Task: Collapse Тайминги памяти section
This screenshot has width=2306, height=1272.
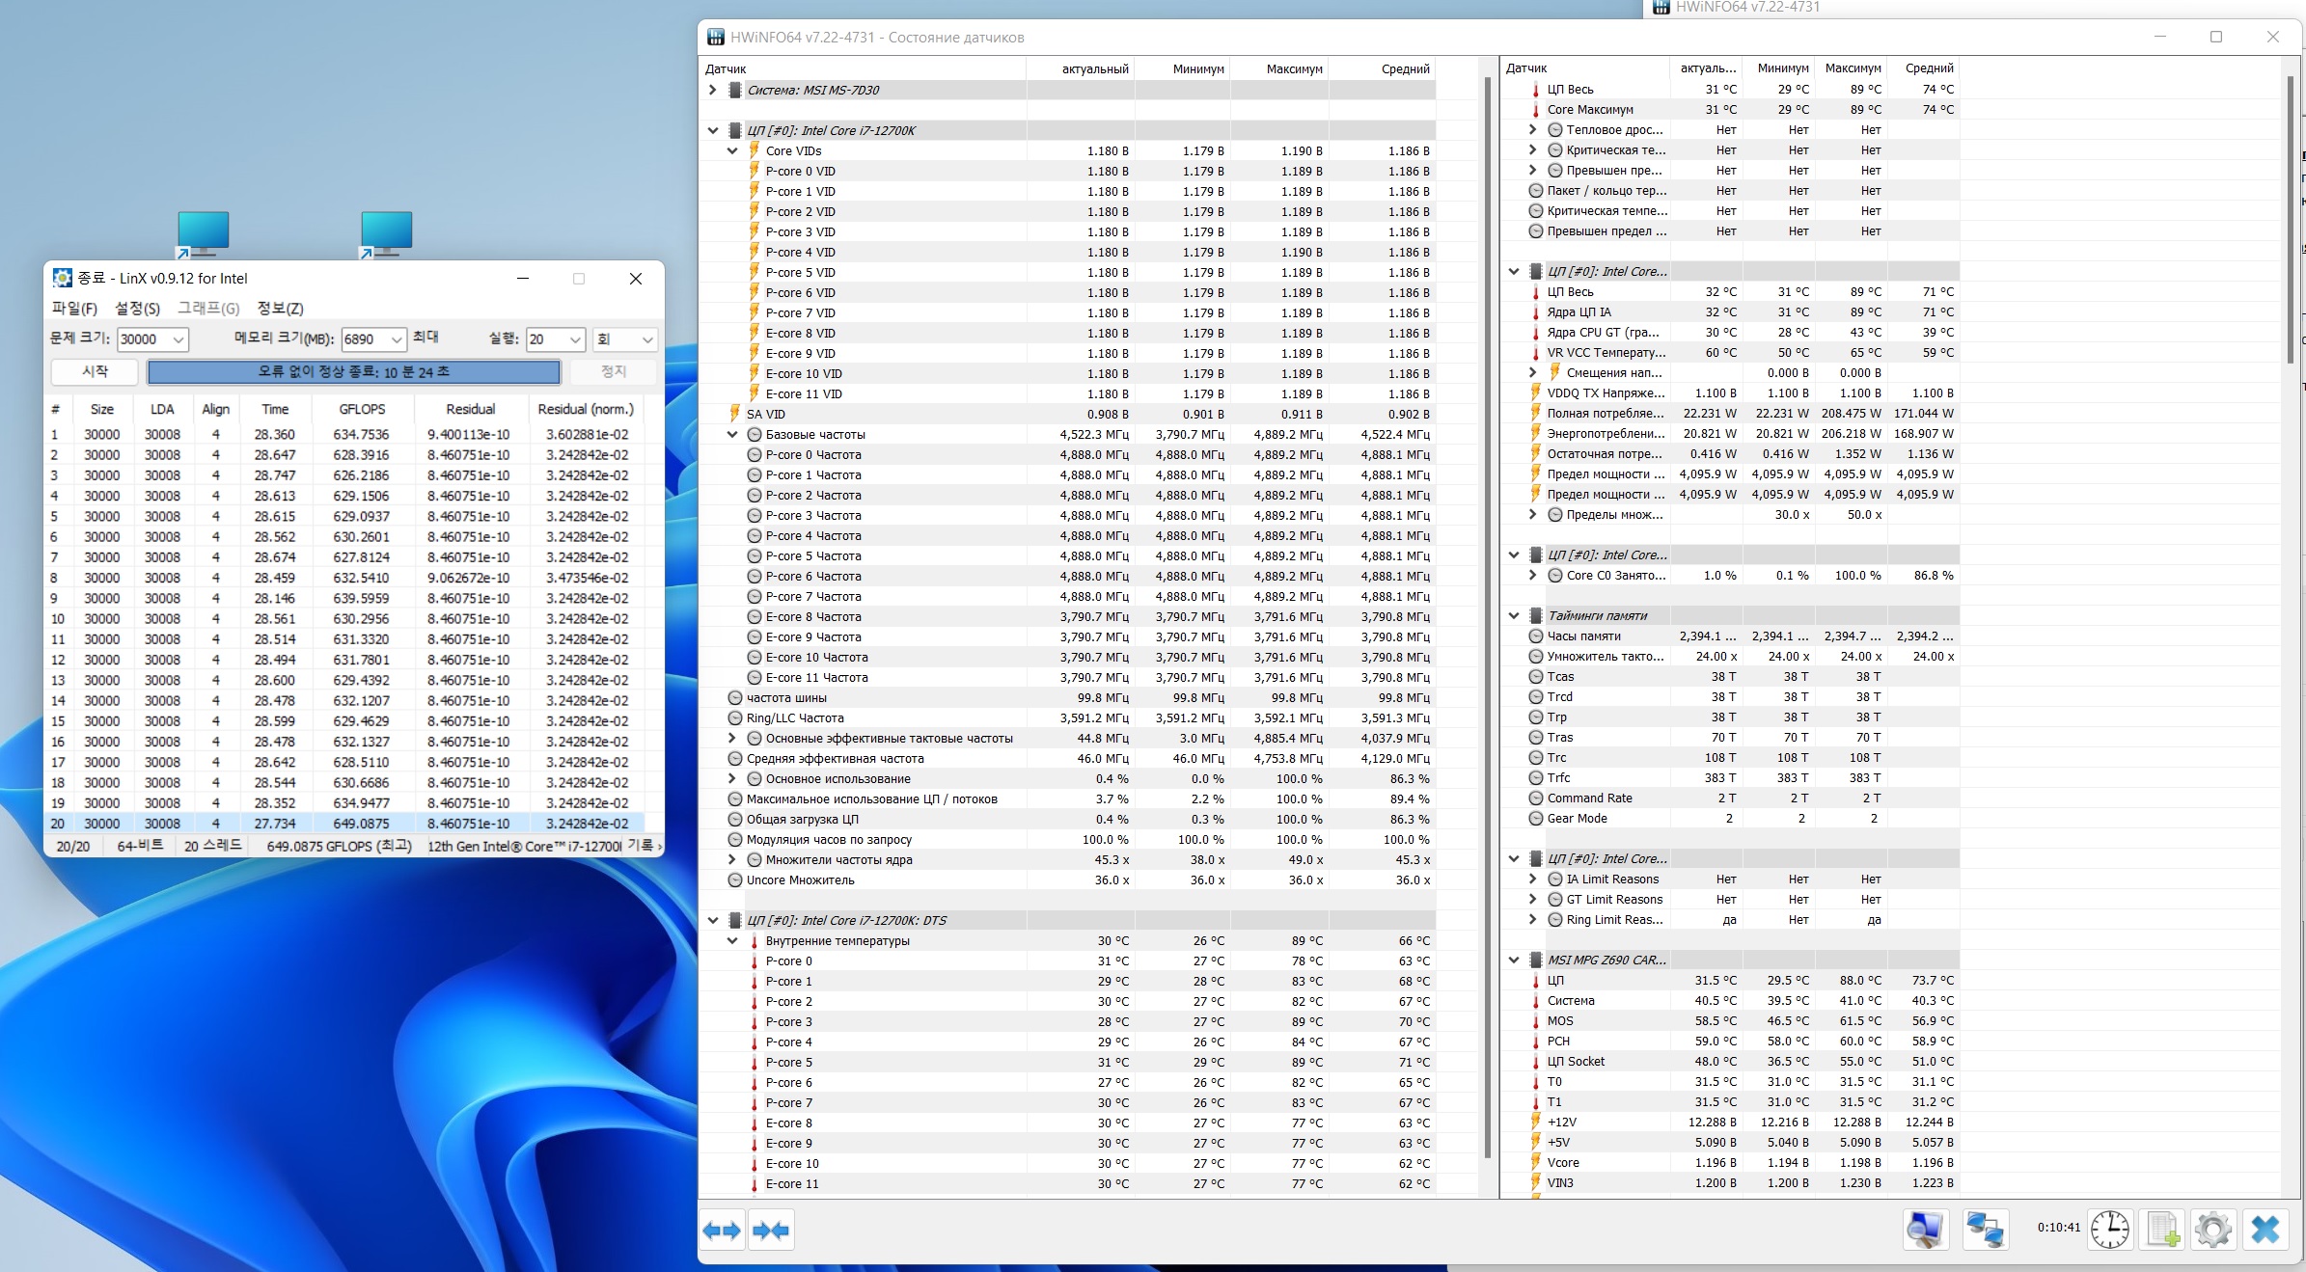Action: pyautogui.click(x=1514, y=615)
